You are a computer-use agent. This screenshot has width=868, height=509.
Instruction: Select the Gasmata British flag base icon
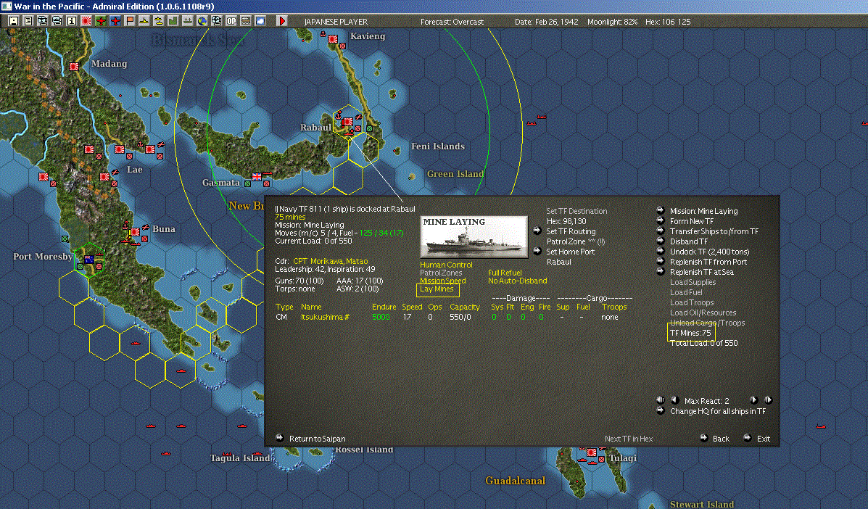click(256, 177)
